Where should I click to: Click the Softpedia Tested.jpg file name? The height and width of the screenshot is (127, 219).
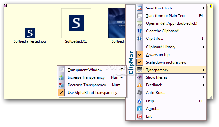[x=30, y=41]
